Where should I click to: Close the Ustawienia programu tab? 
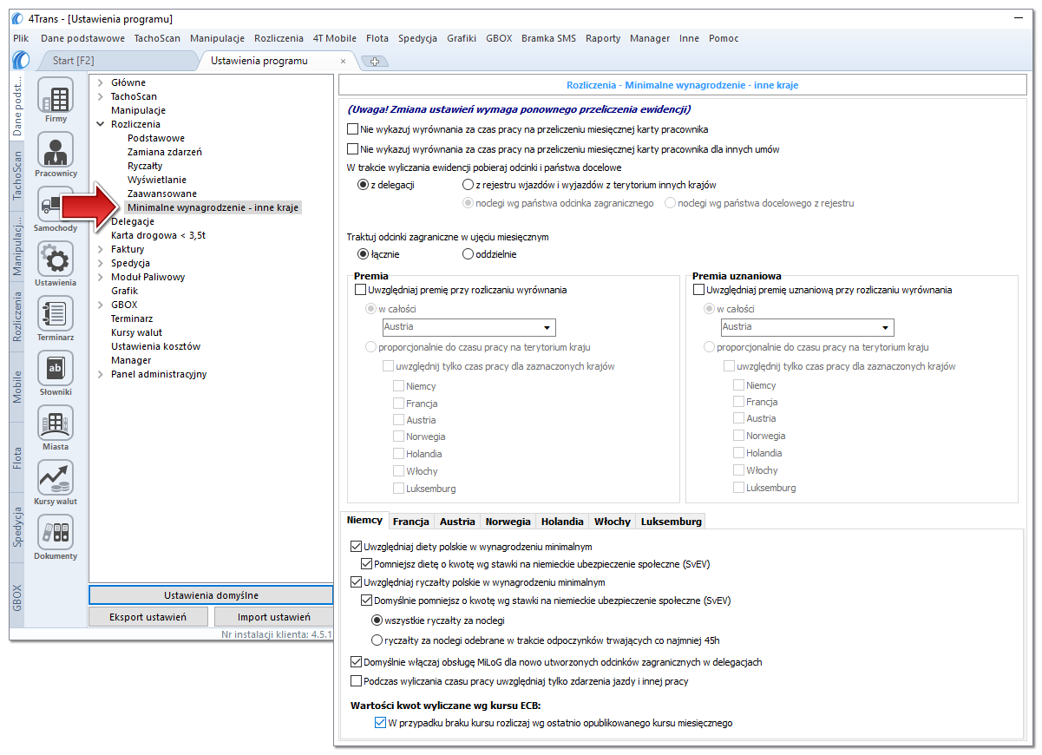tap(343, 61)
